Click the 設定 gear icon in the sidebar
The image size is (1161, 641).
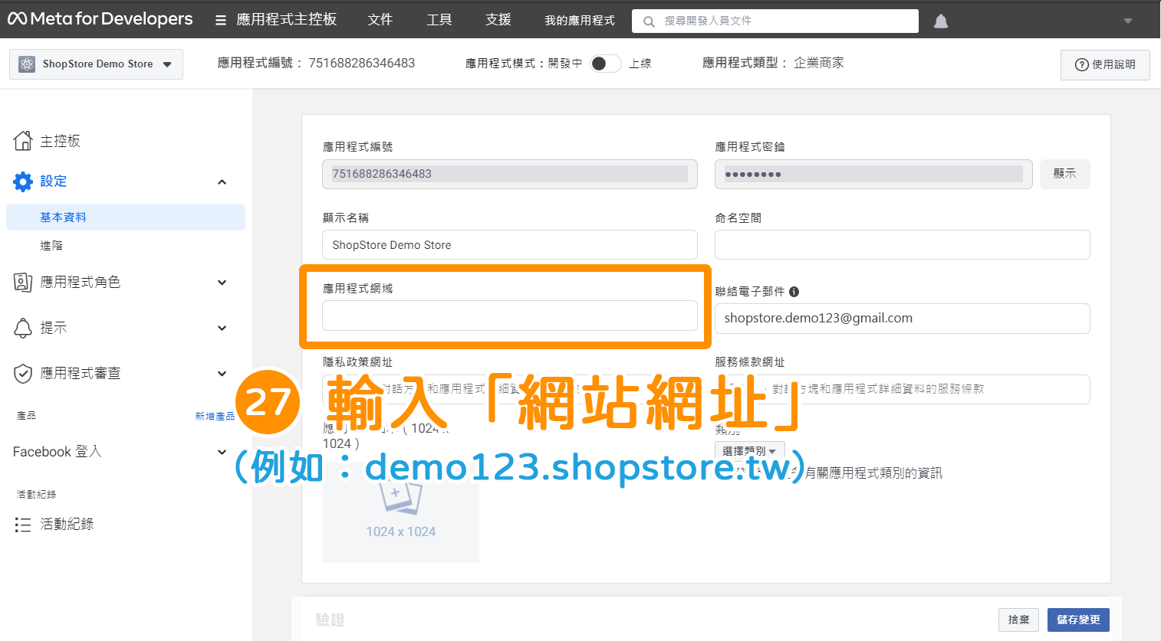[23, 182]
